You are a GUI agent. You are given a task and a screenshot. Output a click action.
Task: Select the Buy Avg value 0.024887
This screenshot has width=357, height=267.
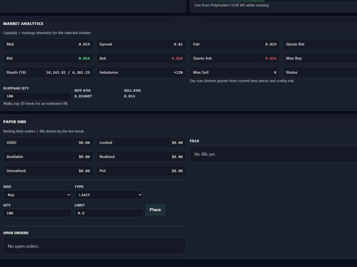(83, 96)
